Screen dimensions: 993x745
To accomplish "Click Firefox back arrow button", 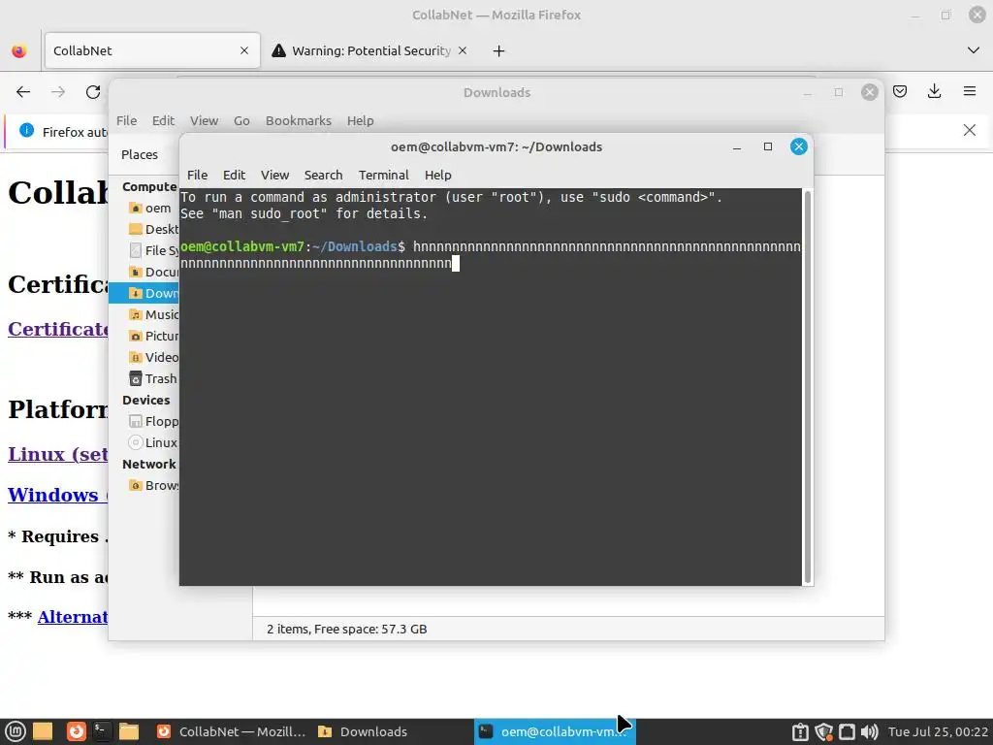I will pyautogui.click(x=23, y=92).
